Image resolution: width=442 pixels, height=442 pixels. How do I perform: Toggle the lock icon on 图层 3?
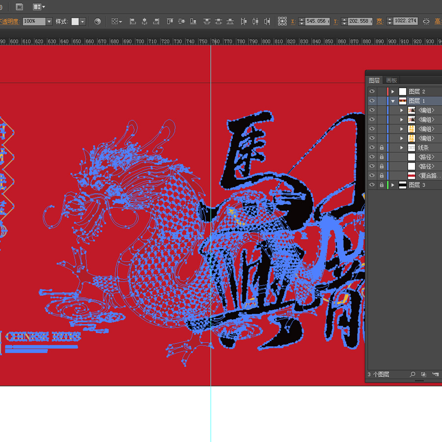pos(382,185)
